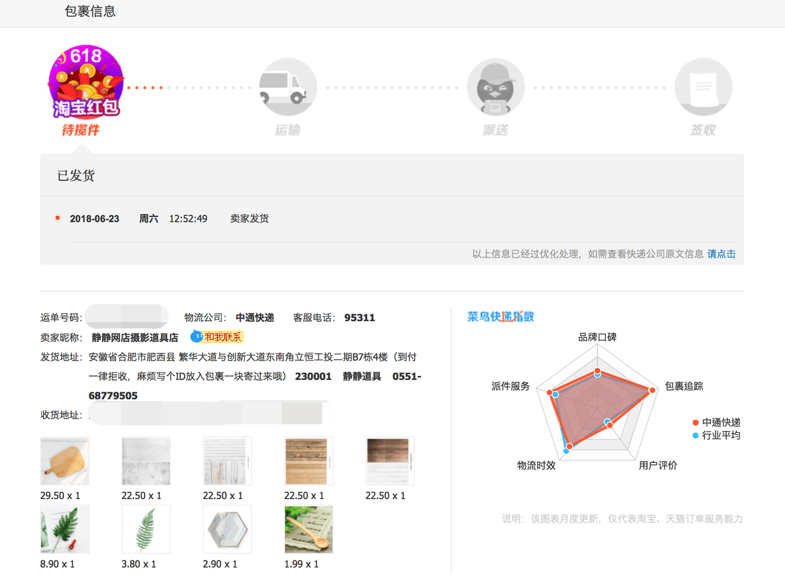
Task: Click 请点击 to view original courier info
Action: 721,254
